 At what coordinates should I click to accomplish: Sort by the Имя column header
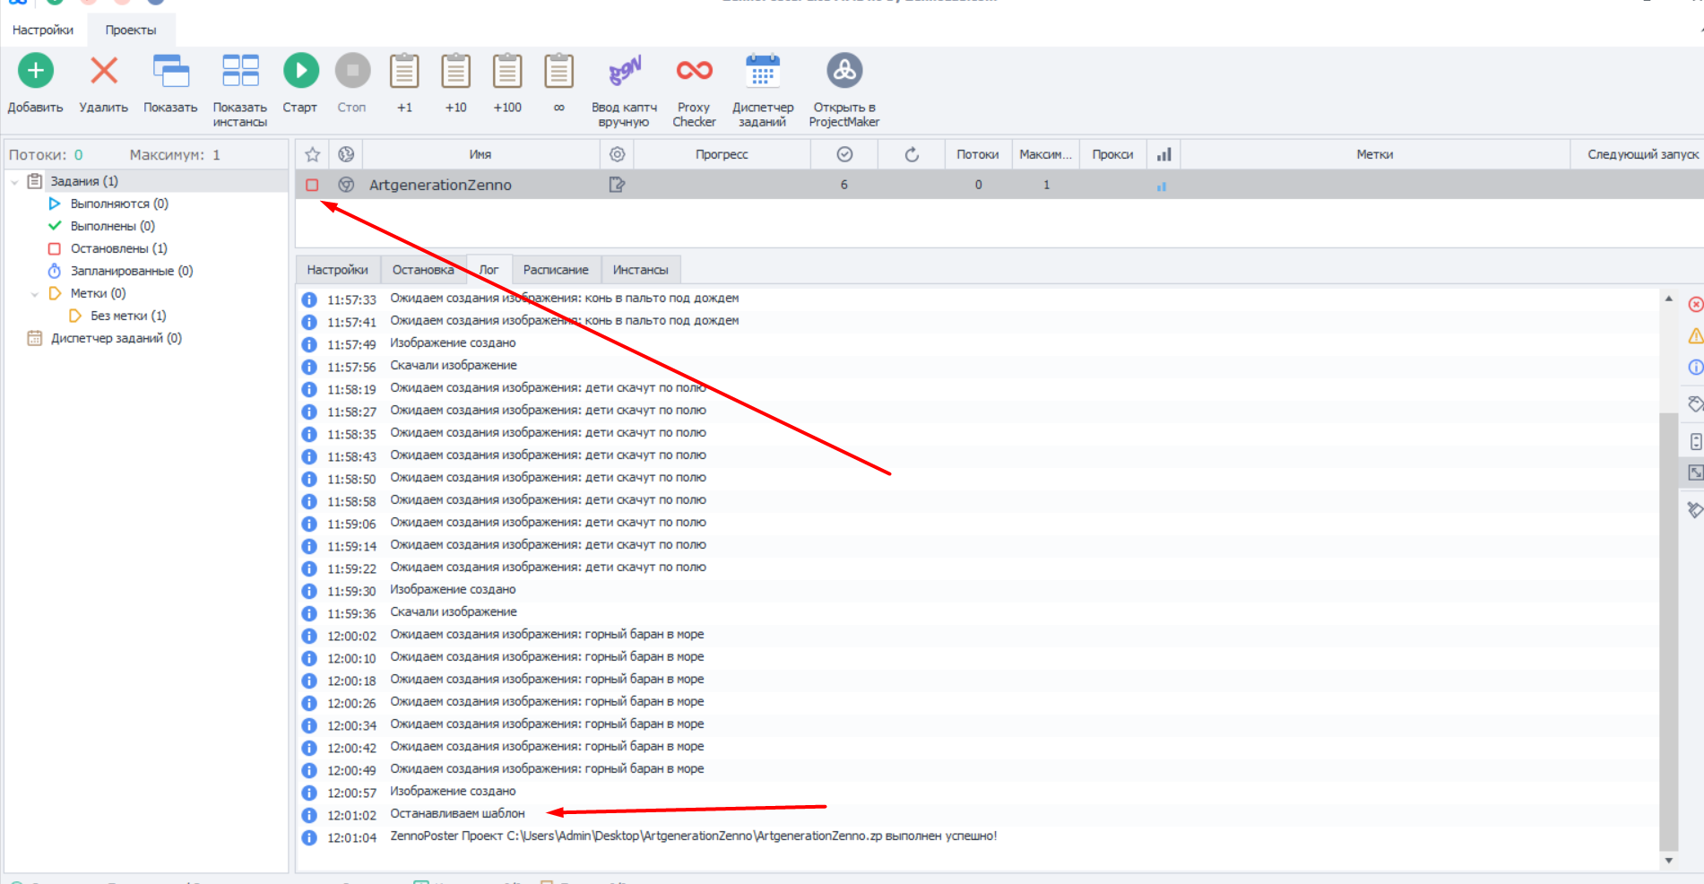click(x=480, y=154)
